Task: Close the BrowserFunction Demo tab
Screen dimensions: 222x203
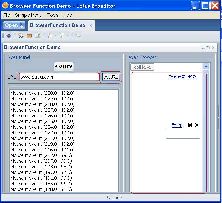Action: (x=91, y=26)
